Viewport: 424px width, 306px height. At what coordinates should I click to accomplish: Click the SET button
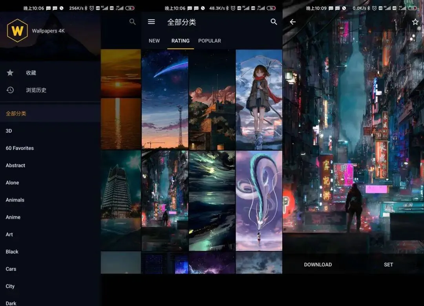pos(388,265)
